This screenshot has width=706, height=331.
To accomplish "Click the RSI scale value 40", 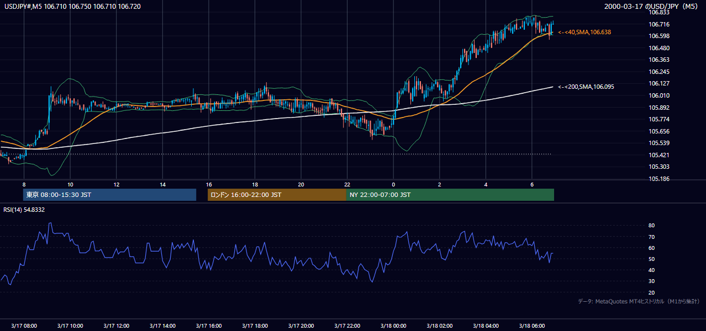I will pos(652,270).
